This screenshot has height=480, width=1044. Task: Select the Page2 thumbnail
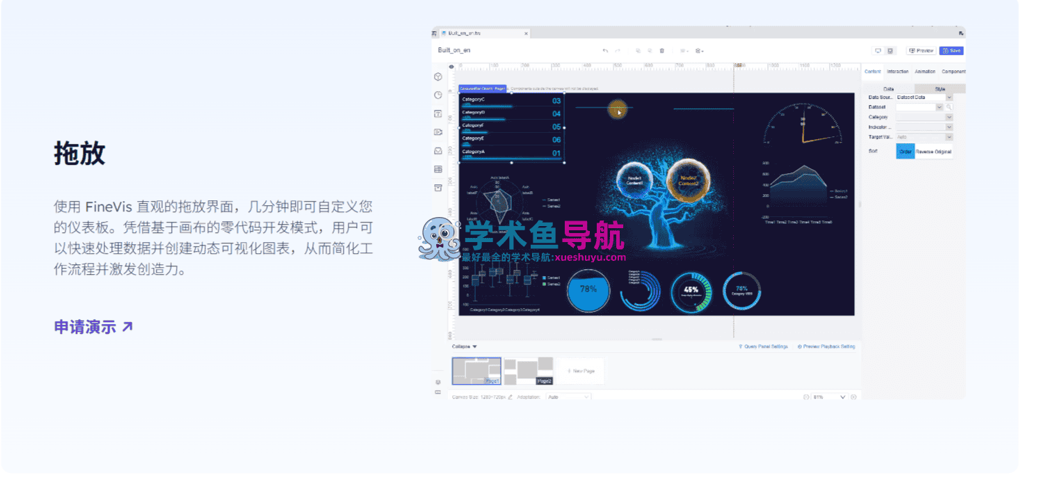528,371
